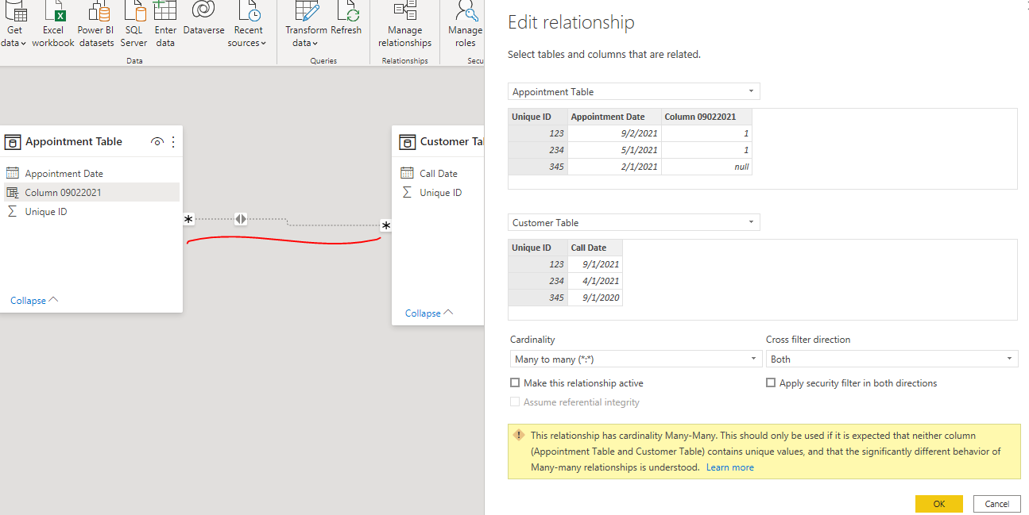Select Unique ID column header in Customer preview
1029x515 pixels.
[538, 248]
